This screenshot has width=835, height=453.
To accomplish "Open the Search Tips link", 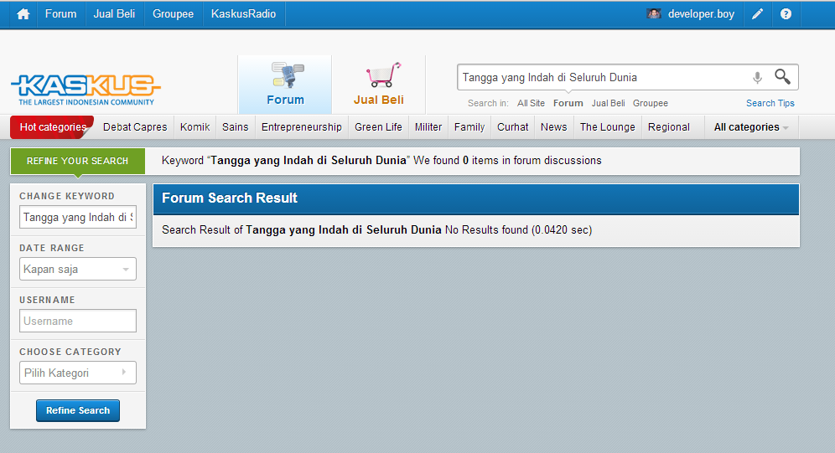I will pyautogui.click(x=770, y=103).
